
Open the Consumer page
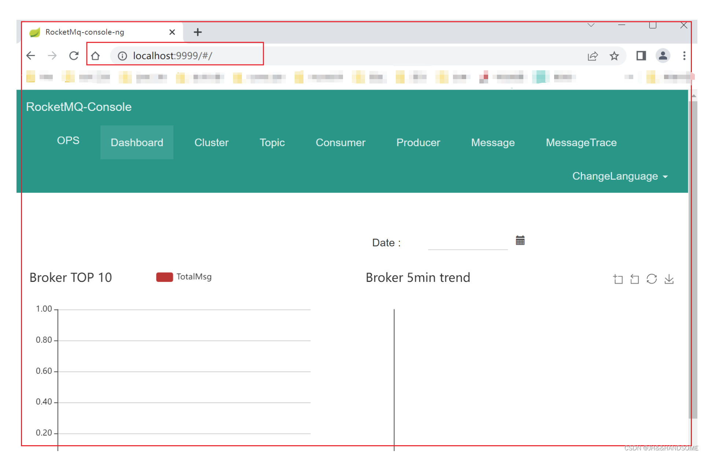[x=341, y=142]
